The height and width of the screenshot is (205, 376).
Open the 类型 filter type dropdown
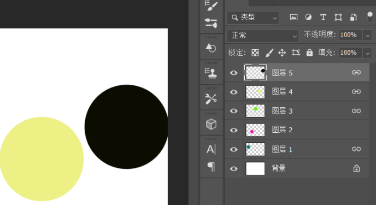[x=253, y=17]
